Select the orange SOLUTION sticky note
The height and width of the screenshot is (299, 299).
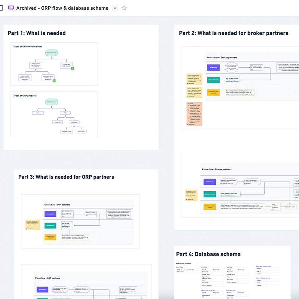pos(194,114)
